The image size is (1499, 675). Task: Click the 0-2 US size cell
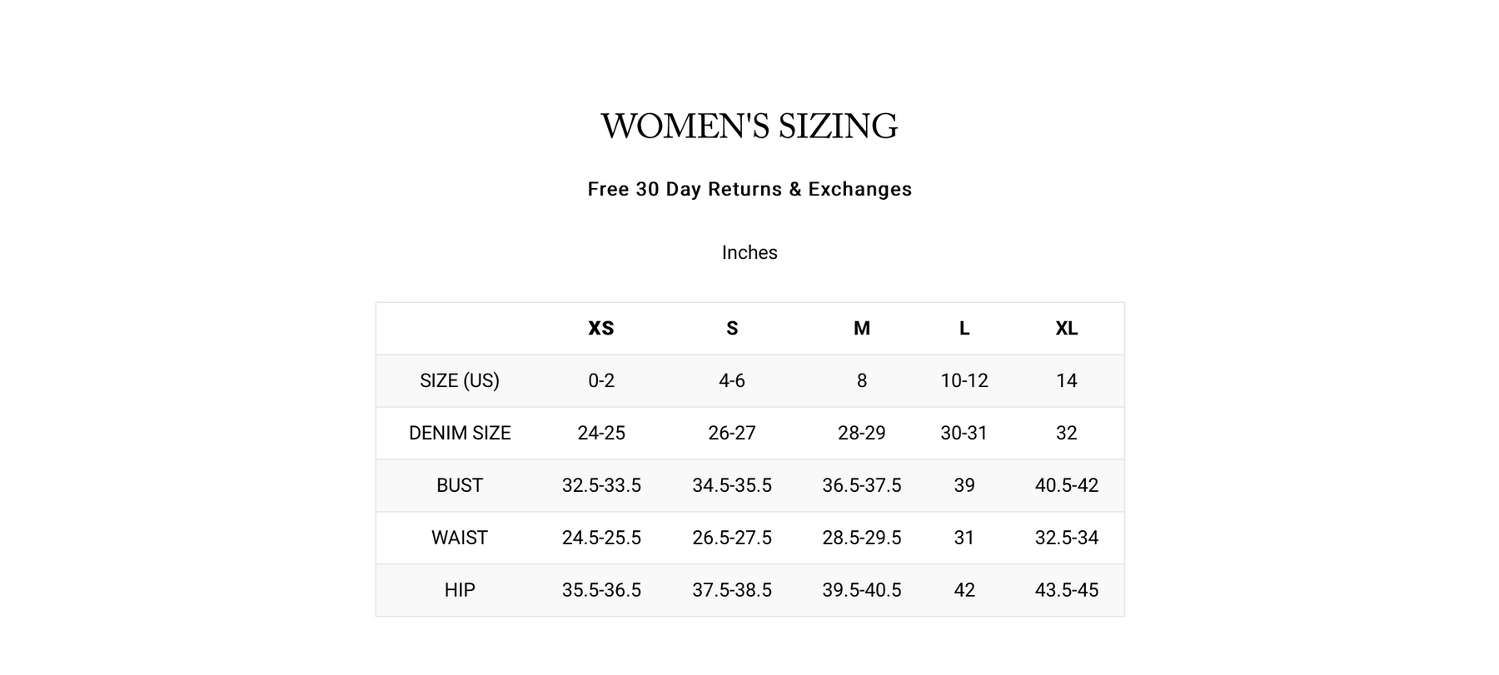(601, 381)
